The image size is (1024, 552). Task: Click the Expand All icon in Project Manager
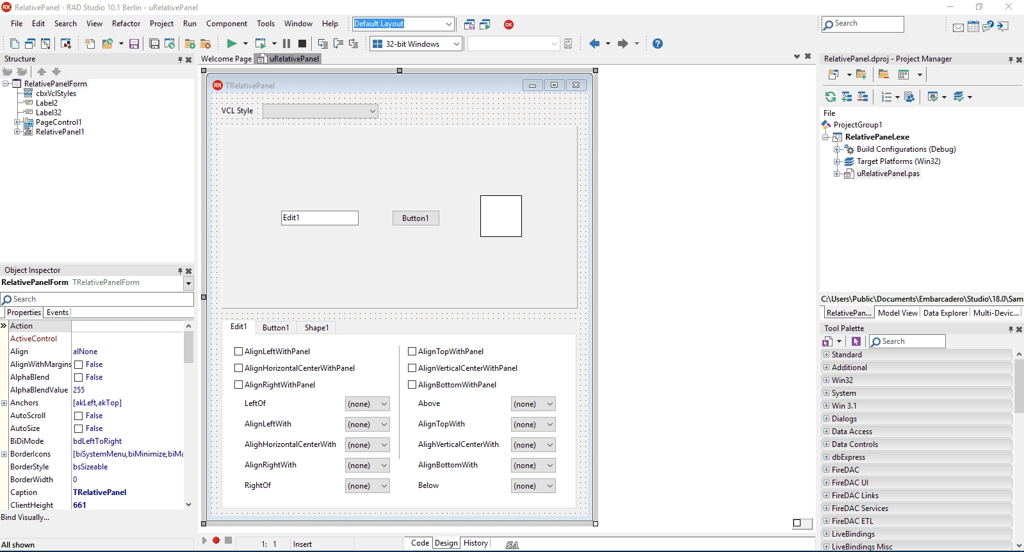tap(847, 97)
